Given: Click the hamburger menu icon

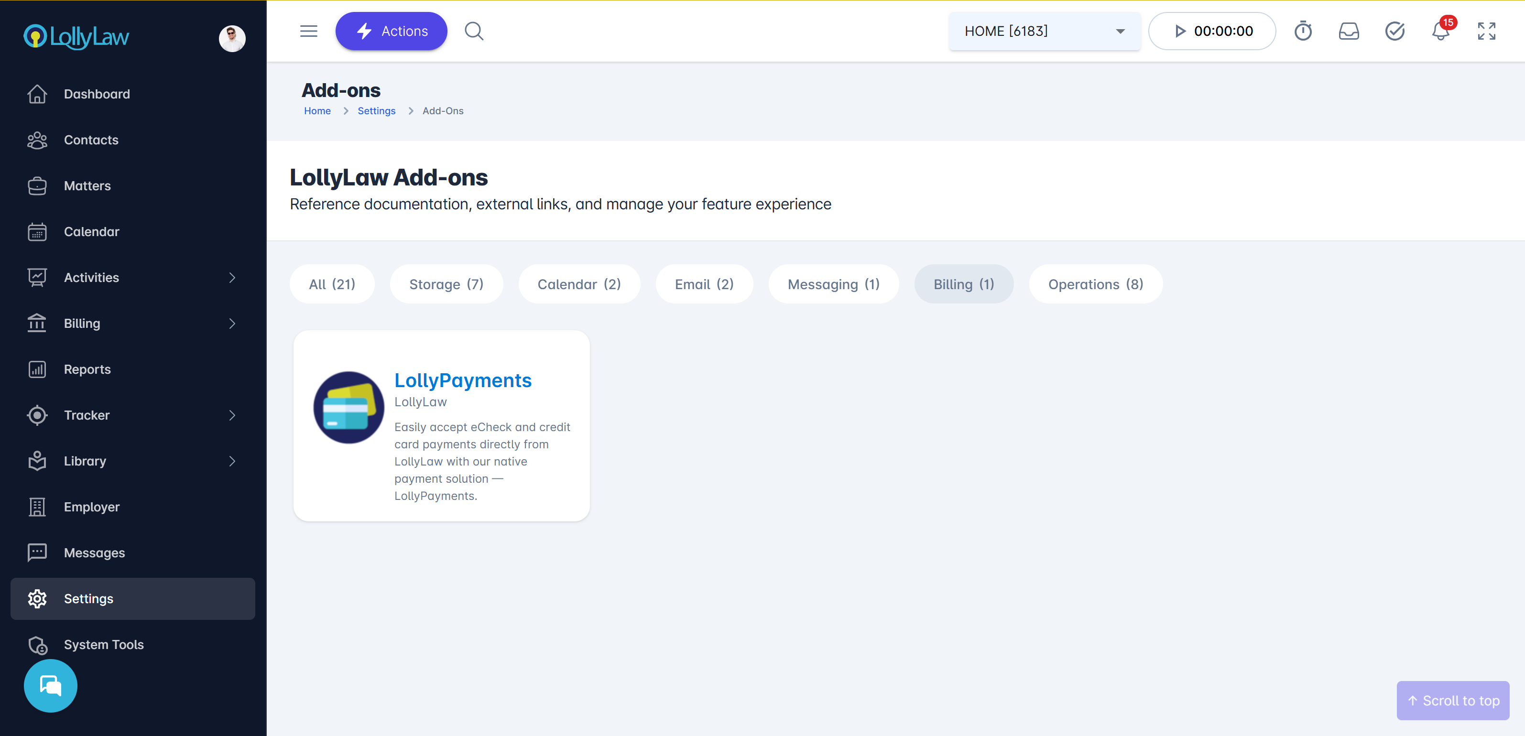Looking at the screenshot, I should click(x=308, y=31).
